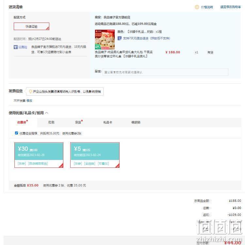Click the invoice tip lightbulb icon

30,91
